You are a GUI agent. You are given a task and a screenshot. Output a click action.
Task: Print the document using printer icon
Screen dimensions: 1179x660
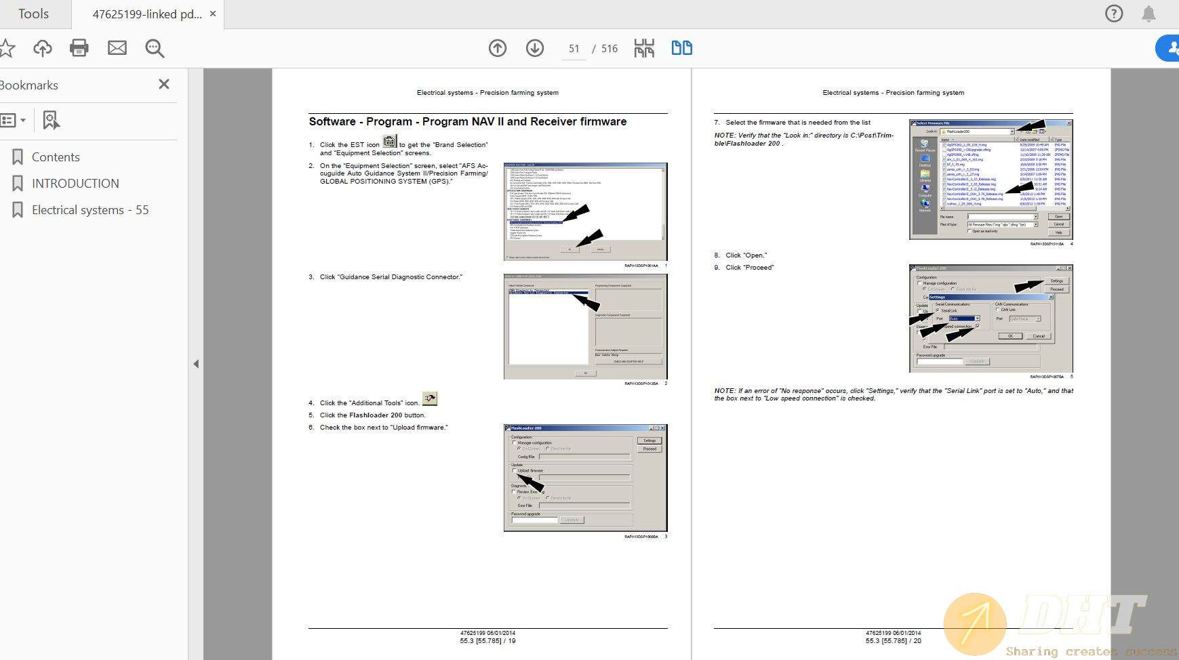(79, 48)
